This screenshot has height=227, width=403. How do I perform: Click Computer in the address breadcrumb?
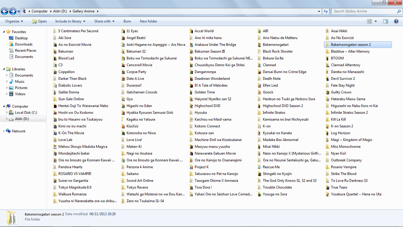(x=40, y=11)
